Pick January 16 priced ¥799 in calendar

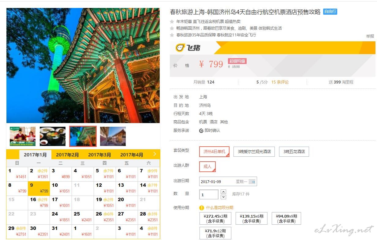point(39,203)
